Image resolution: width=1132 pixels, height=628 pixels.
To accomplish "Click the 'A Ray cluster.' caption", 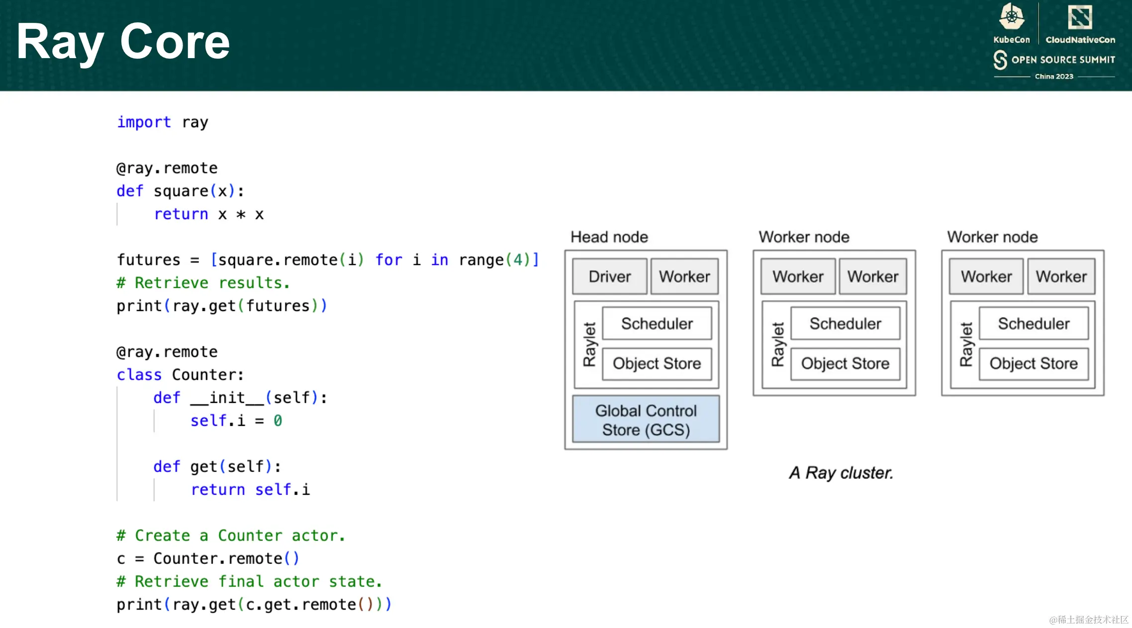I will (x=841, y=472).
